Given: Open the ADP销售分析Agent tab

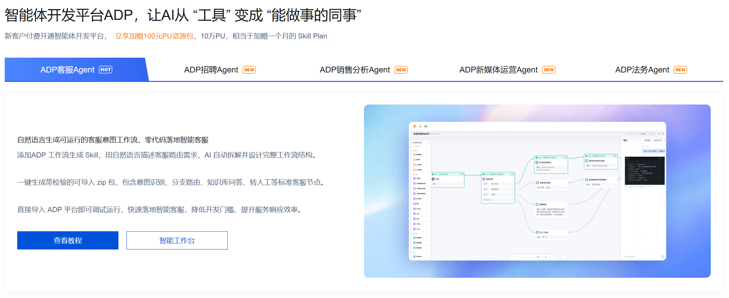Looking at the screenshot, I should [363, 70].
